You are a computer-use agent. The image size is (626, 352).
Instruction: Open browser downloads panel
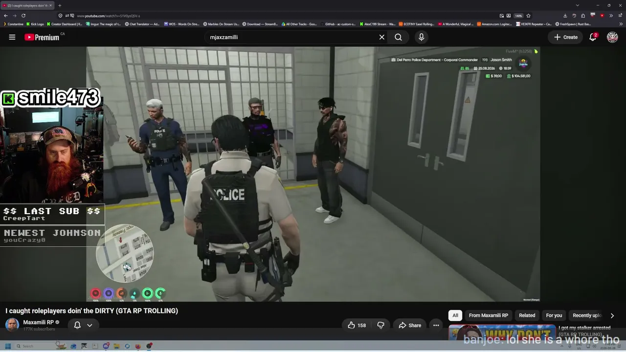(565, 16)
